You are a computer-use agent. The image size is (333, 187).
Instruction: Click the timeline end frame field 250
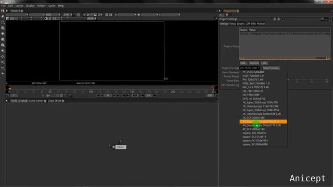(x=210, y=96)
